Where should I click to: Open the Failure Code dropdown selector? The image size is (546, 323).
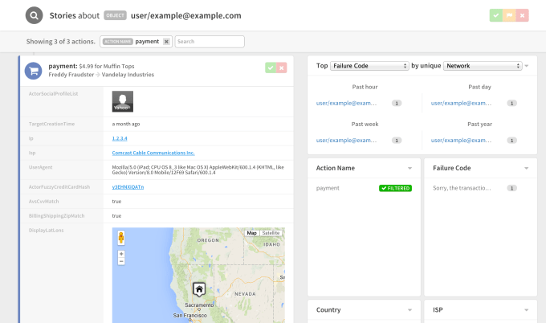[x=370, y=65]
